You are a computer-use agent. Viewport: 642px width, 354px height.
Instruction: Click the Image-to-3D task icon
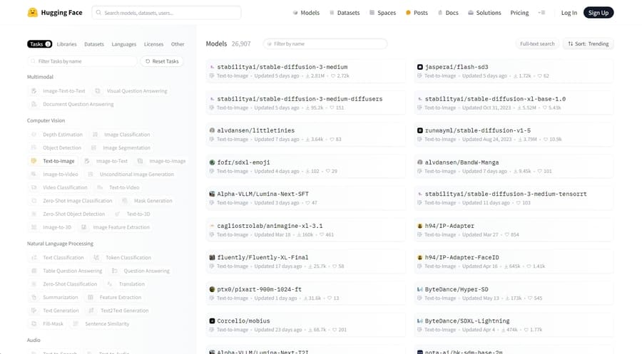coord(34,227)
